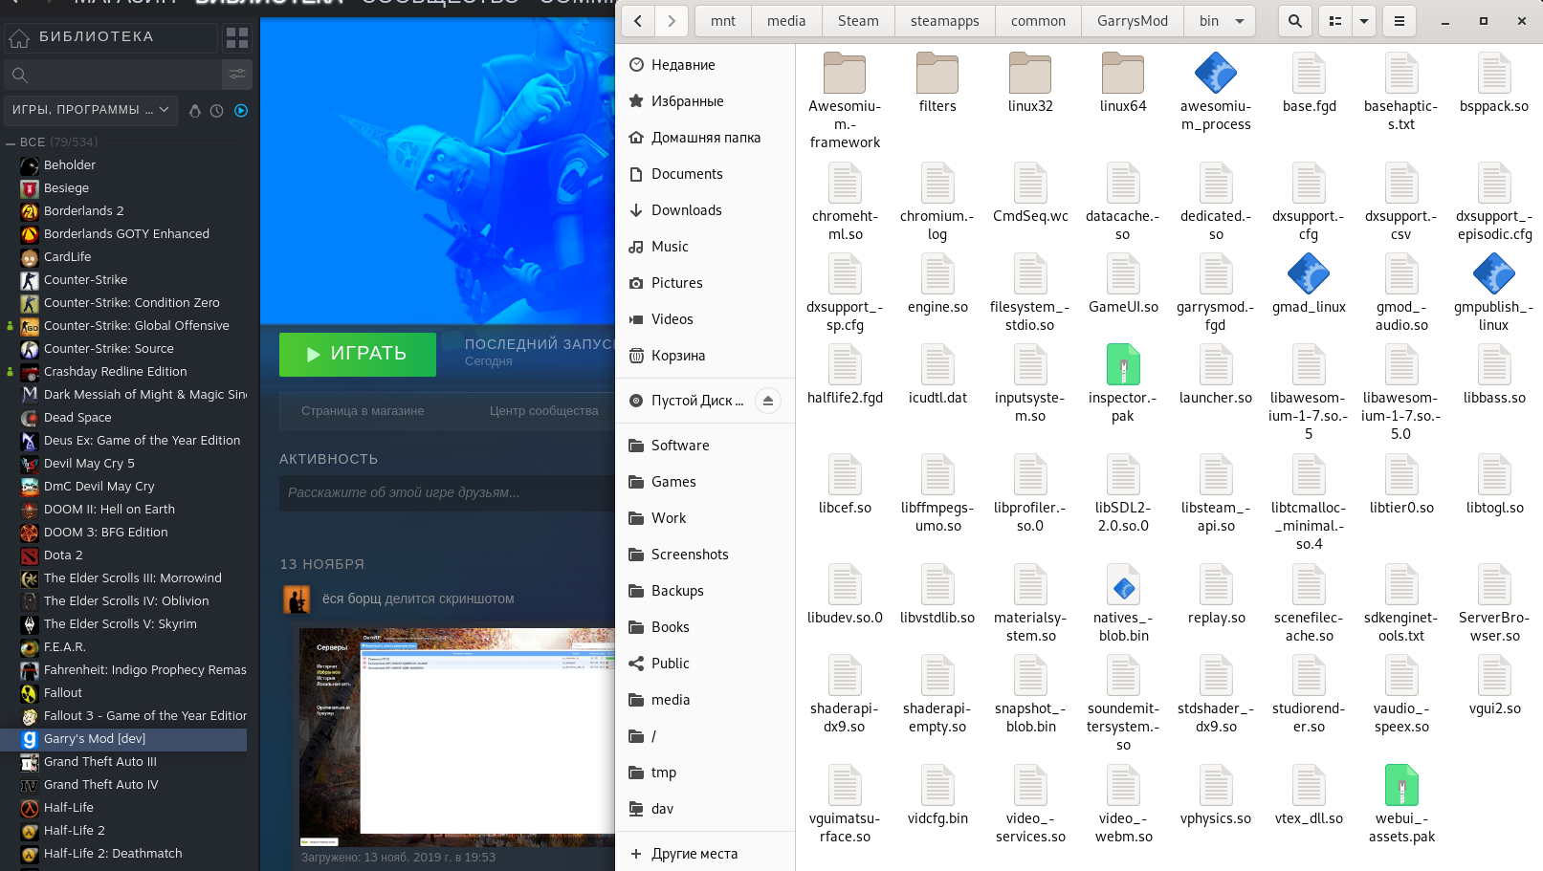Open the bin breadcrumb dropdown arrow

[x=1243, y=20]
